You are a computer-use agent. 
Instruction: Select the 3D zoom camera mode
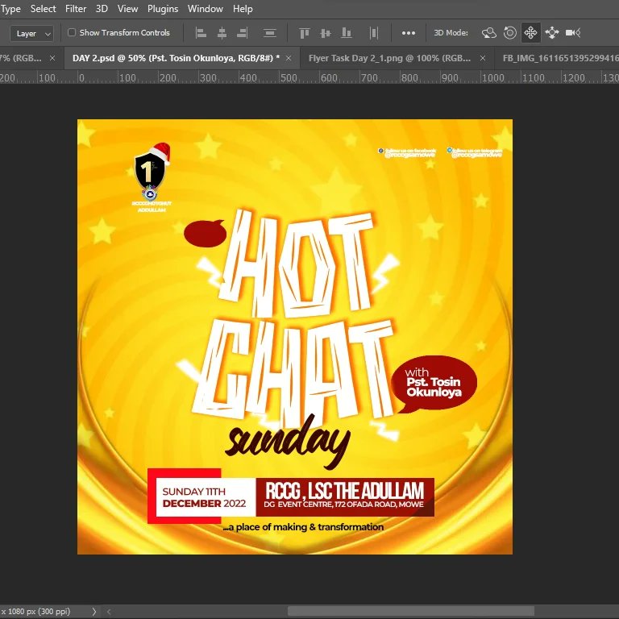tap(573, 33)
